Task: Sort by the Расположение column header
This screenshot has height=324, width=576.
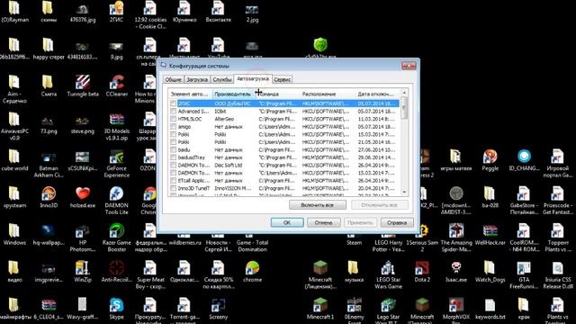Action: pos(328,94)
